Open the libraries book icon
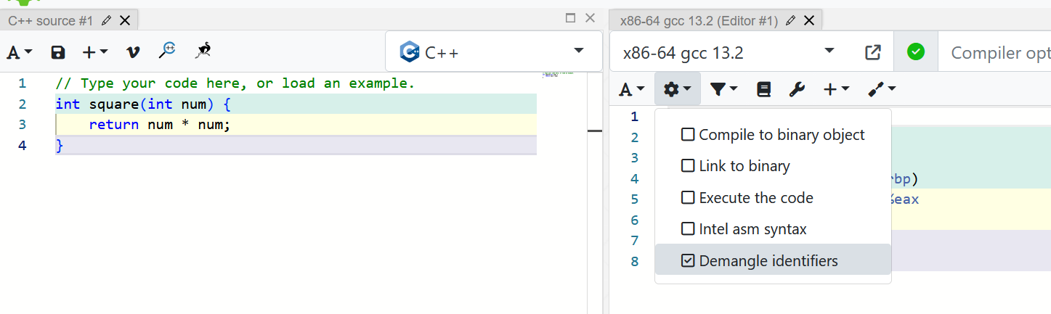 763,89
